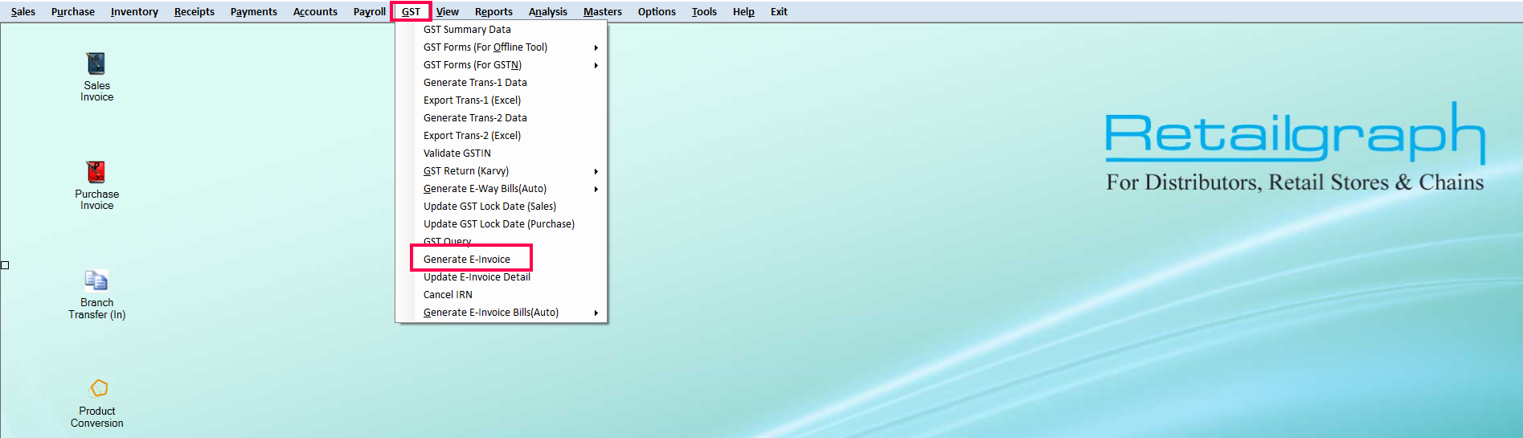Open the Purchase Invoice desktop icon
Image resolution: width=1523 pixels, height=438 pixels.
96,185
